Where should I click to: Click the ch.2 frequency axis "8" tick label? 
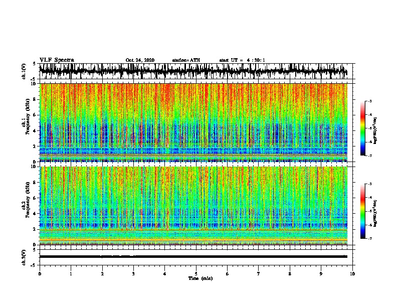tap(35, 182)
